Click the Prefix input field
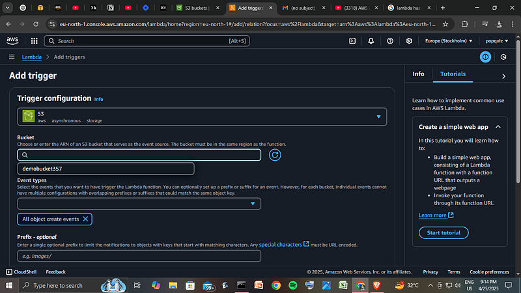 (x=139, y=256)
